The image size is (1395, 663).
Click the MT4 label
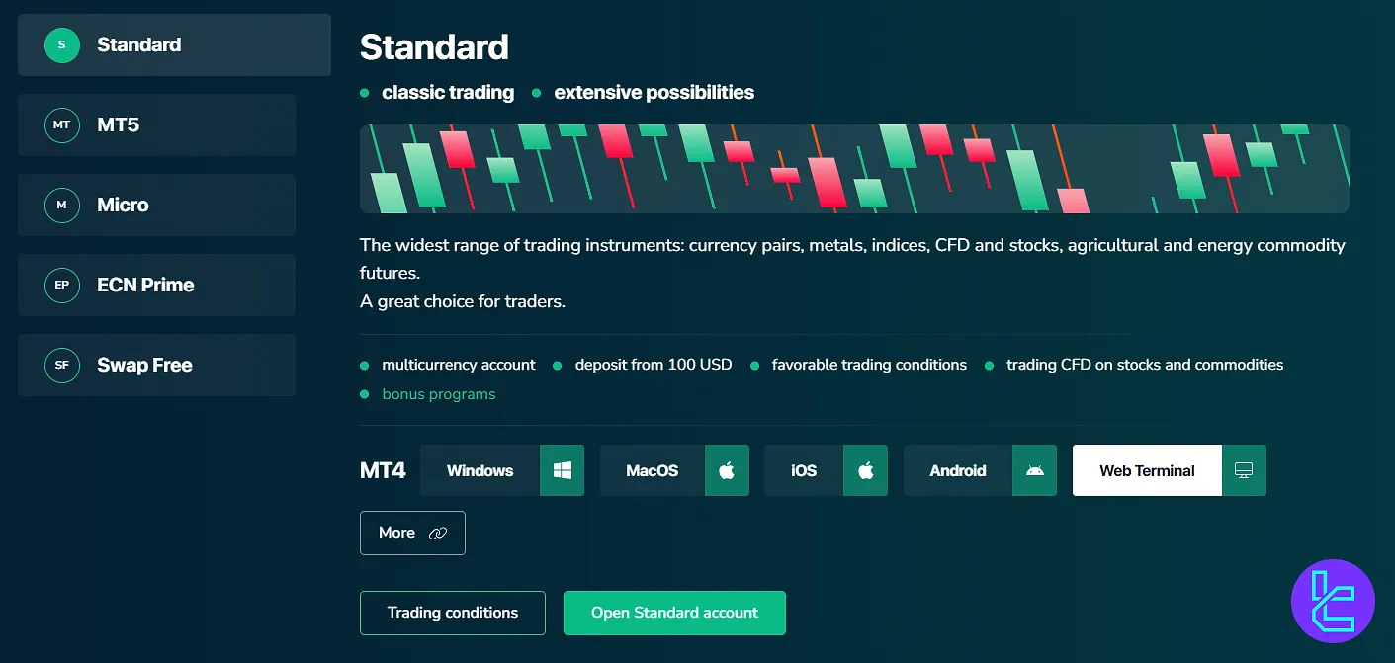point(383,470)
